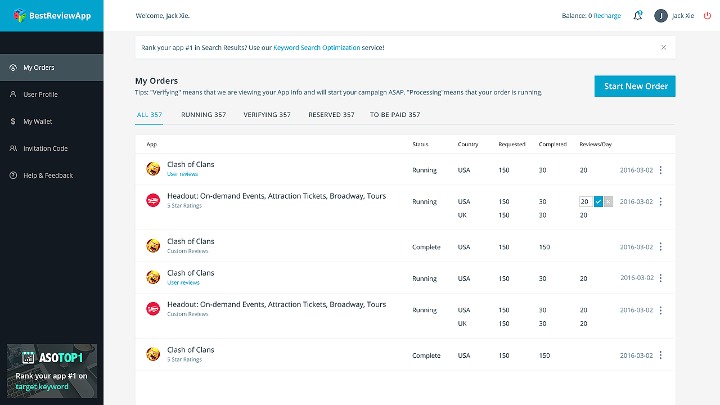Open Jack Xie user avatar
This screenshot has height=405, width=720.
660,16
